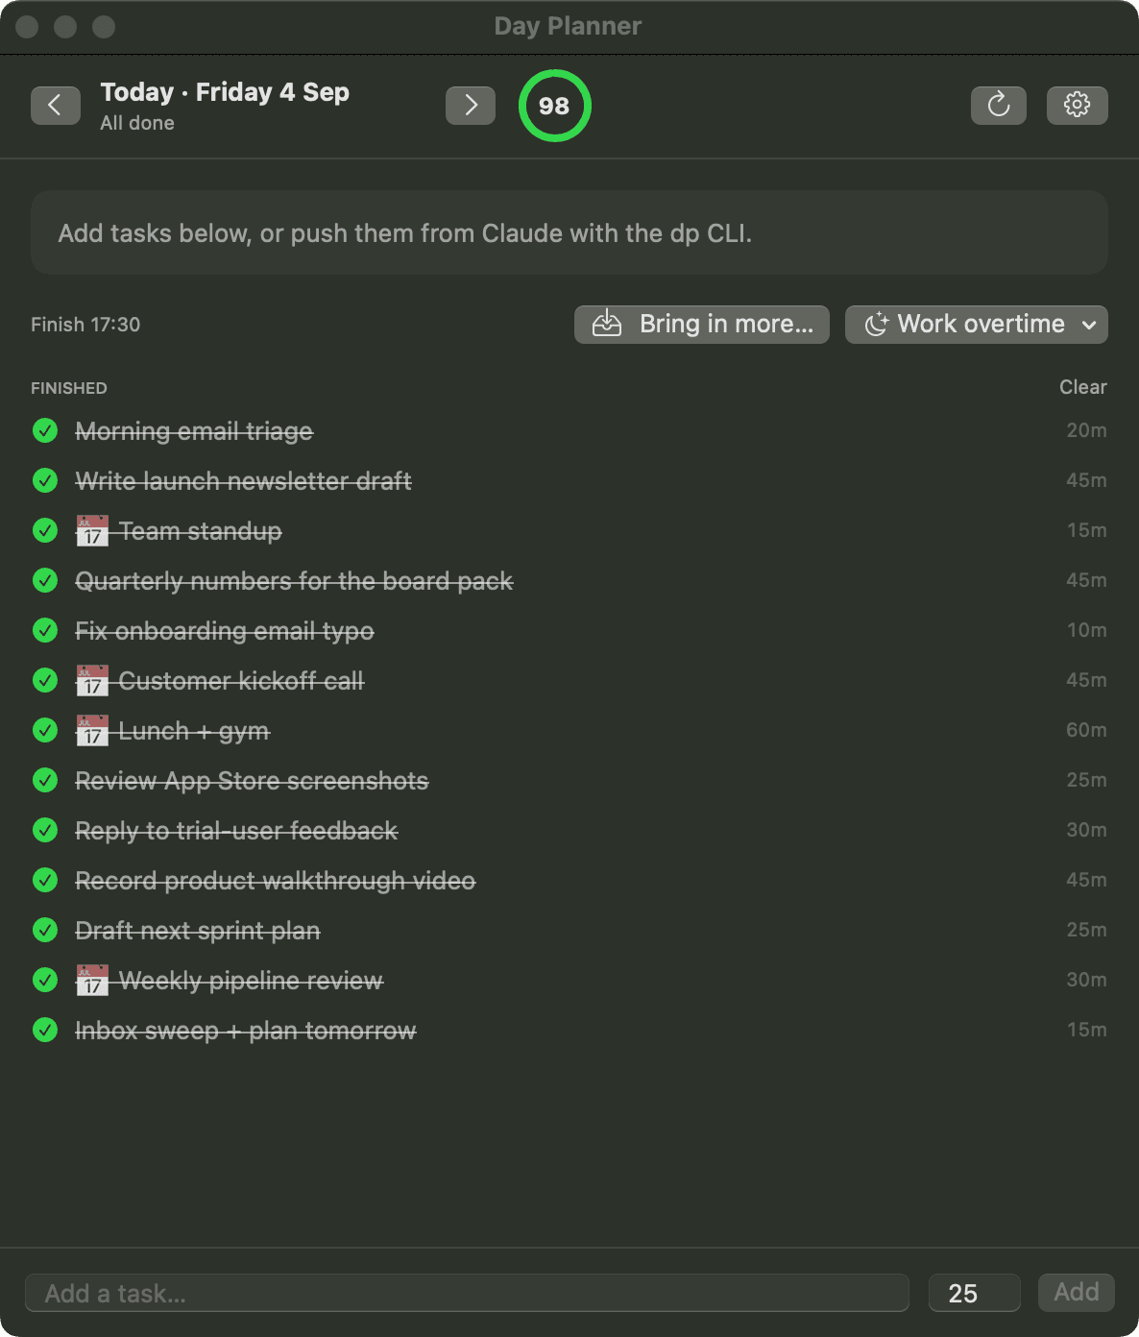
Task: Click the Record product walkthrough video text
Action: point(276,881)
